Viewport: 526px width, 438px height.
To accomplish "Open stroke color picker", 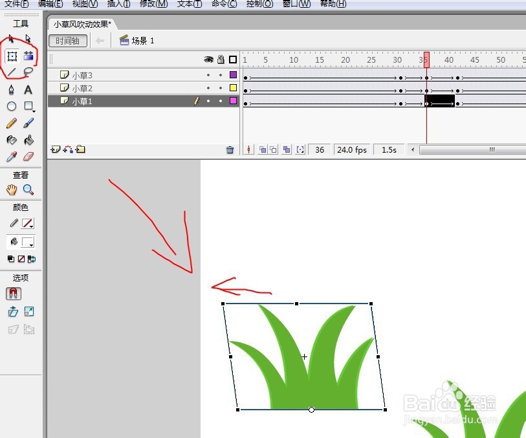I will [28, 223].
